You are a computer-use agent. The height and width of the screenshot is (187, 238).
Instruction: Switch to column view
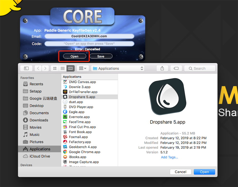[x=70, y=68]
